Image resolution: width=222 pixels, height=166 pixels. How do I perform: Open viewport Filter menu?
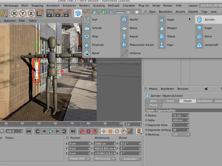[22, 21]
